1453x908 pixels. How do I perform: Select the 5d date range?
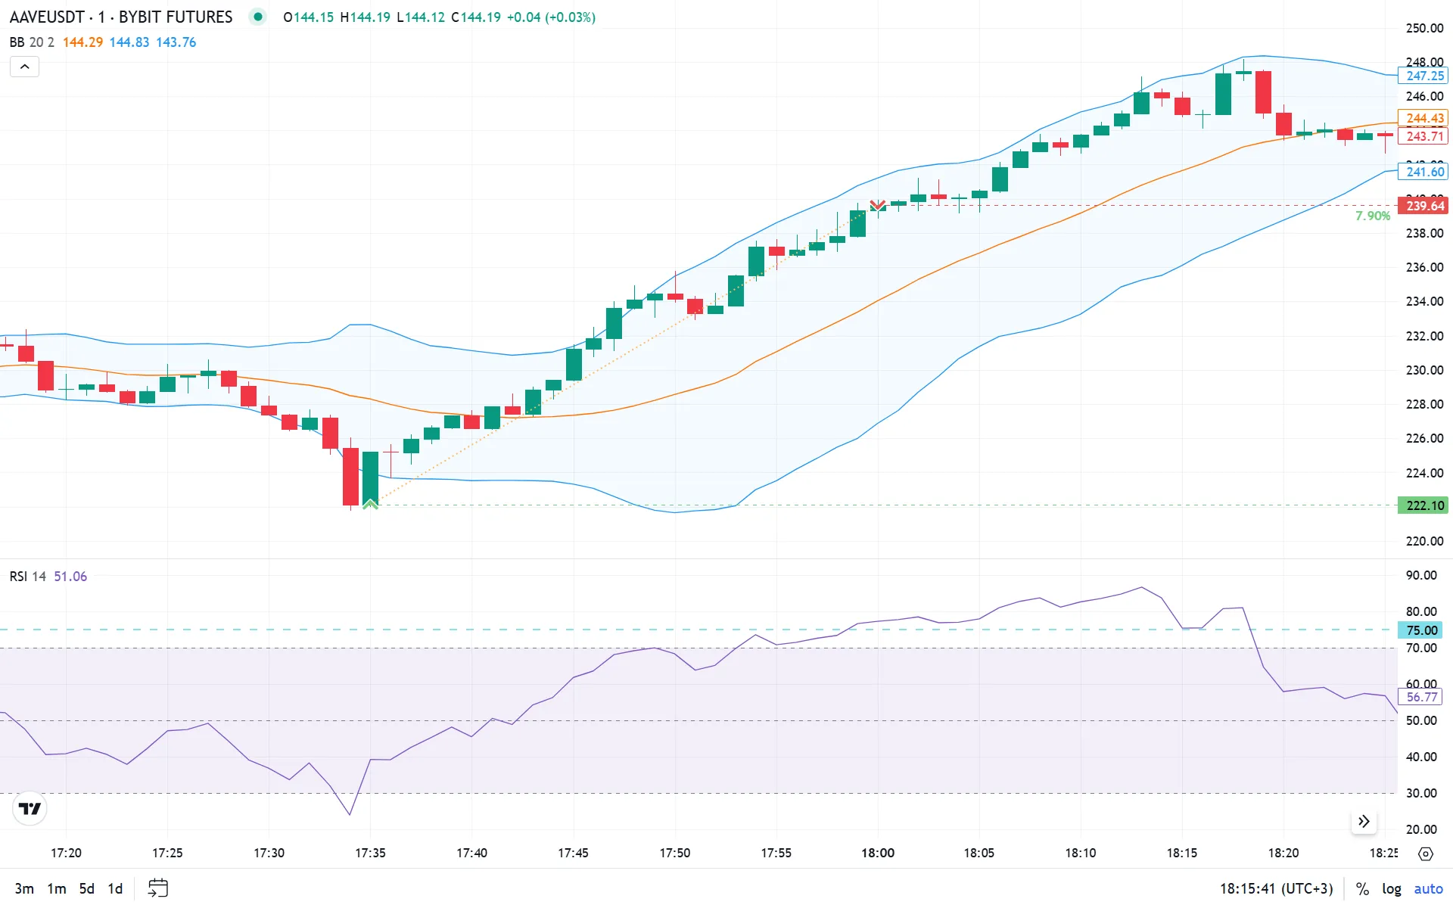87,888
